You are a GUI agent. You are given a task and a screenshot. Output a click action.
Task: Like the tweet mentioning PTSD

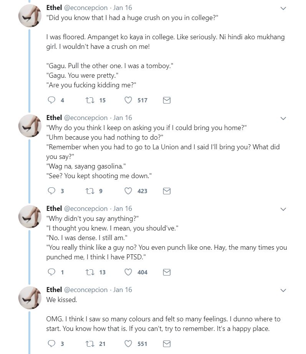click(x=127, y=272)
